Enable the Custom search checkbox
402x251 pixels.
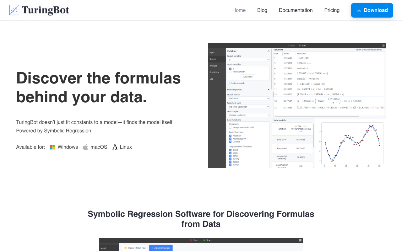pyautogui.click(x=228, y=83)
